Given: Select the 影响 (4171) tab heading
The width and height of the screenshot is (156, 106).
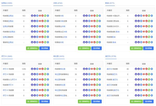Looking at the screenshot, I should click(x=110, y=3).
